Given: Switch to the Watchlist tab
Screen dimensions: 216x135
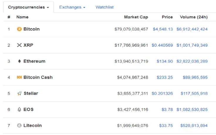Looking at the screenshot, I should point(104,7).
